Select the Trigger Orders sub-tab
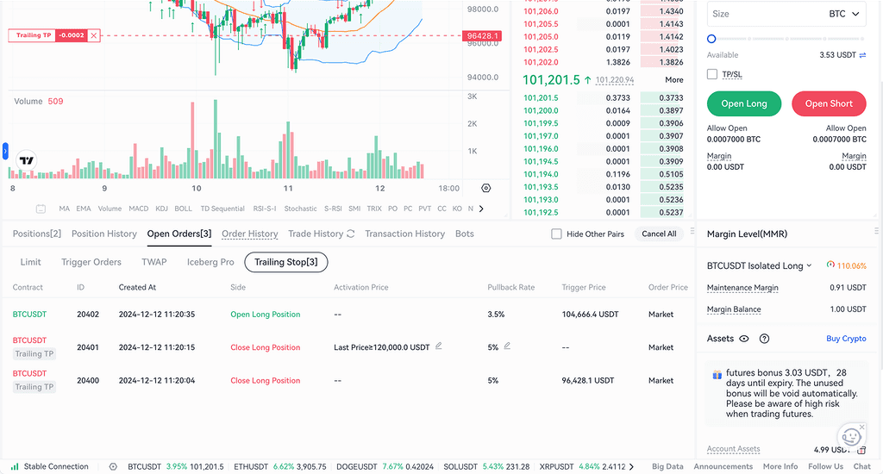The image size is (883, 474). coord(91,262)
